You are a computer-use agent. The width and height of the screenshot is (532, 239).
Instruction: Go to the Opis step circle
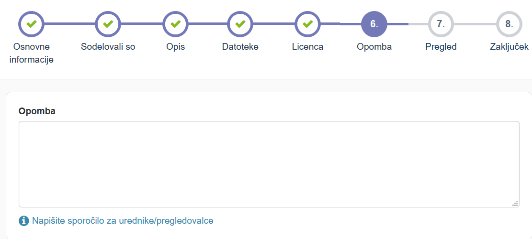click(175, 24)
